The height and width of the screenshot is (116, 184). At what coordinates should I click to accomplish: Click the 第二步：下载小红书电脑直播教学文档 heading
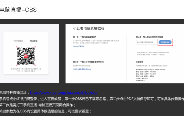(x=88, y=62)
